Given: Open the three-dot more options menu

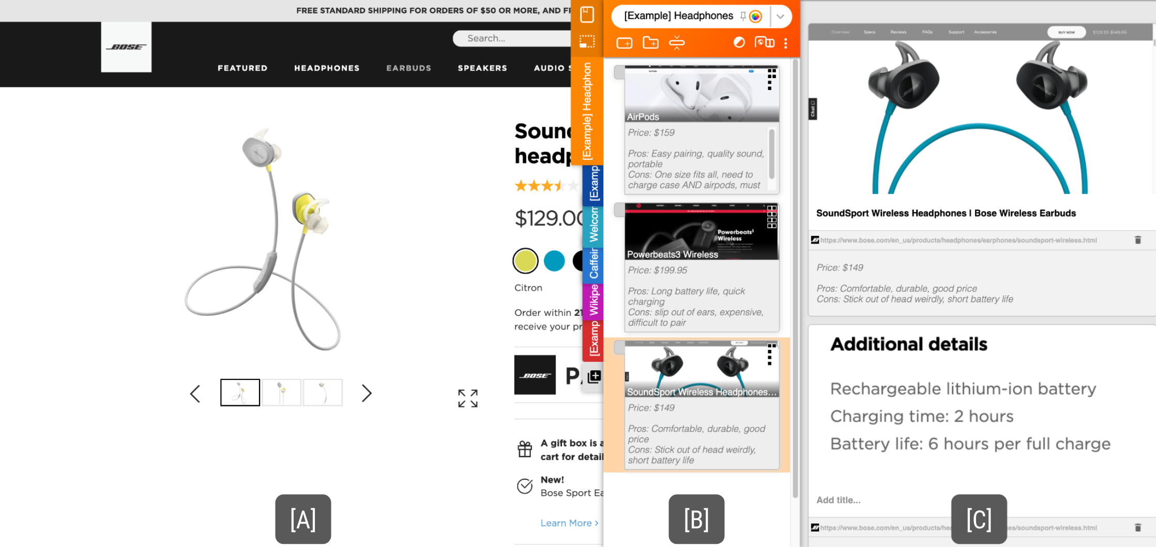Looking at the screenshot, I should click(786, 43).
